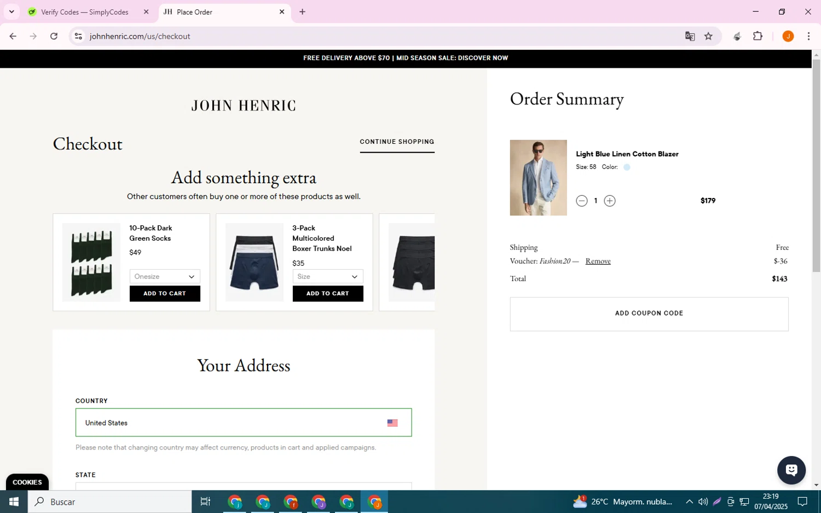Image resolution: width=821 pixels, height=513 pixels.
Task: Open the Onesize dropdown for socks
Action: point(165,277)
